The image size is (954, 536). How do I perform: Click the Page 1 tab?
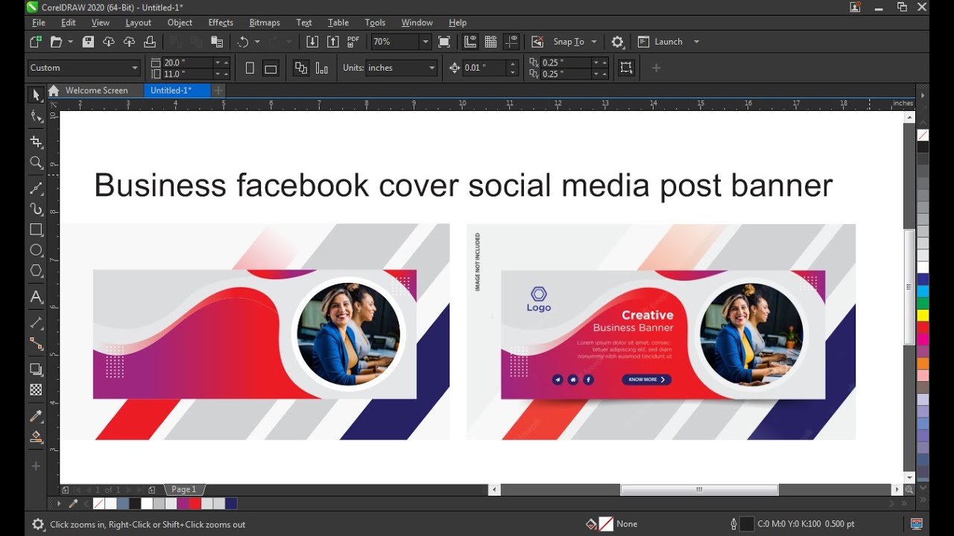[184, 489]
